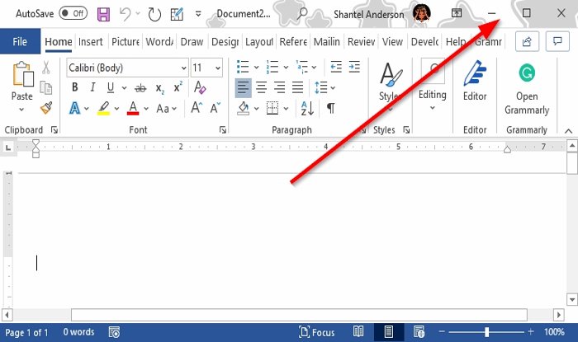Click the Focus mode button

(316, 332)
